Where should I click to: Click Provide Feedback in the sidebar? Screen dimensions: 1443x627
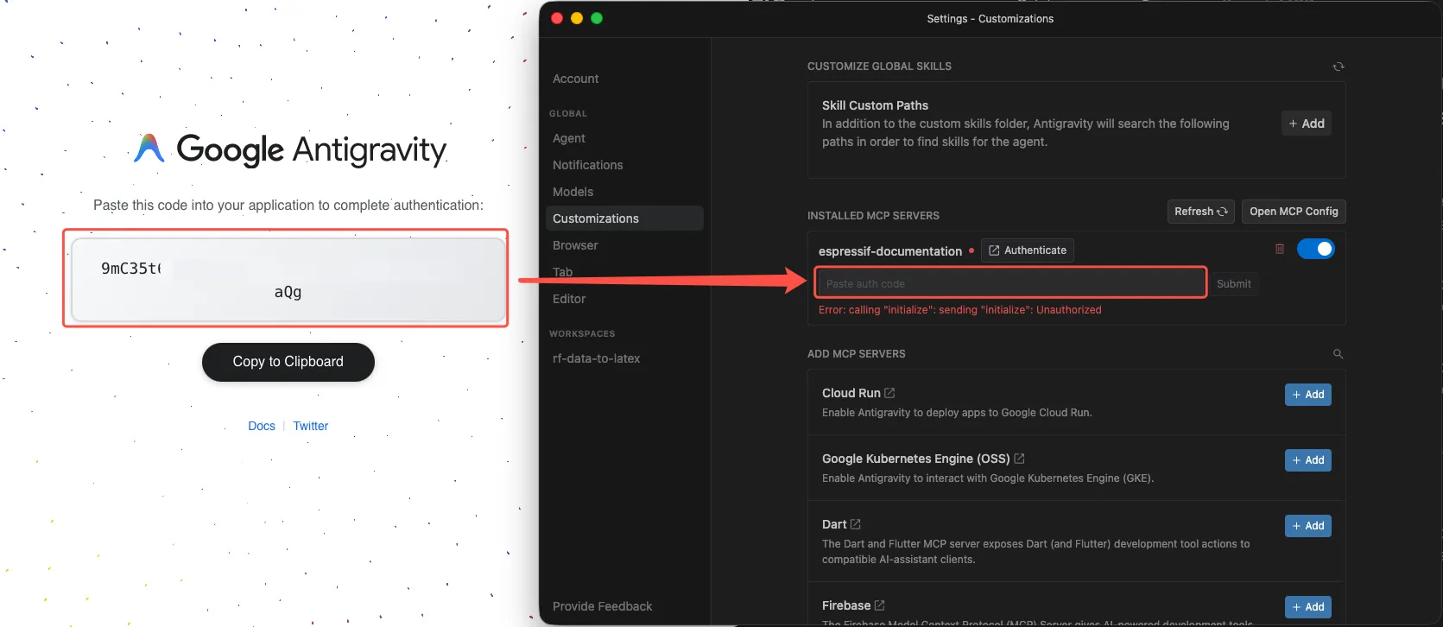click(x=603, y=606)
